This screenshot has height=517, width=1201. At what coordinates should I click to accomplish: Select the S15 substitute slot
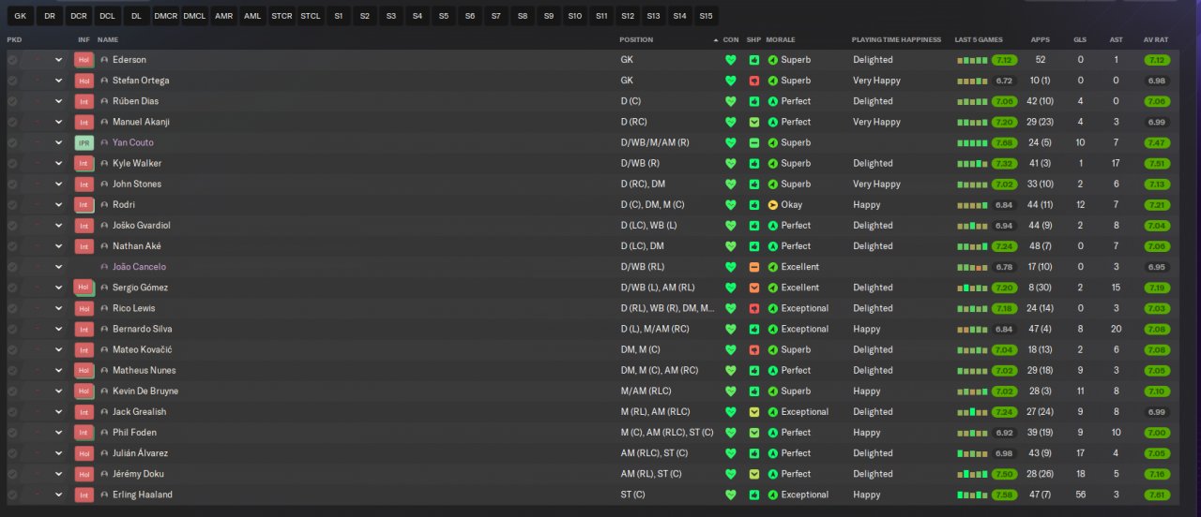[x=706, y=16]
